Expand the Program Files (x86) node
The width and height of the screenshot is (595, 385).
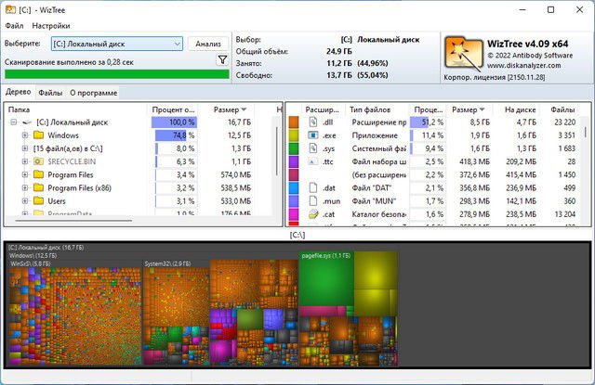(x=25, y=187)
